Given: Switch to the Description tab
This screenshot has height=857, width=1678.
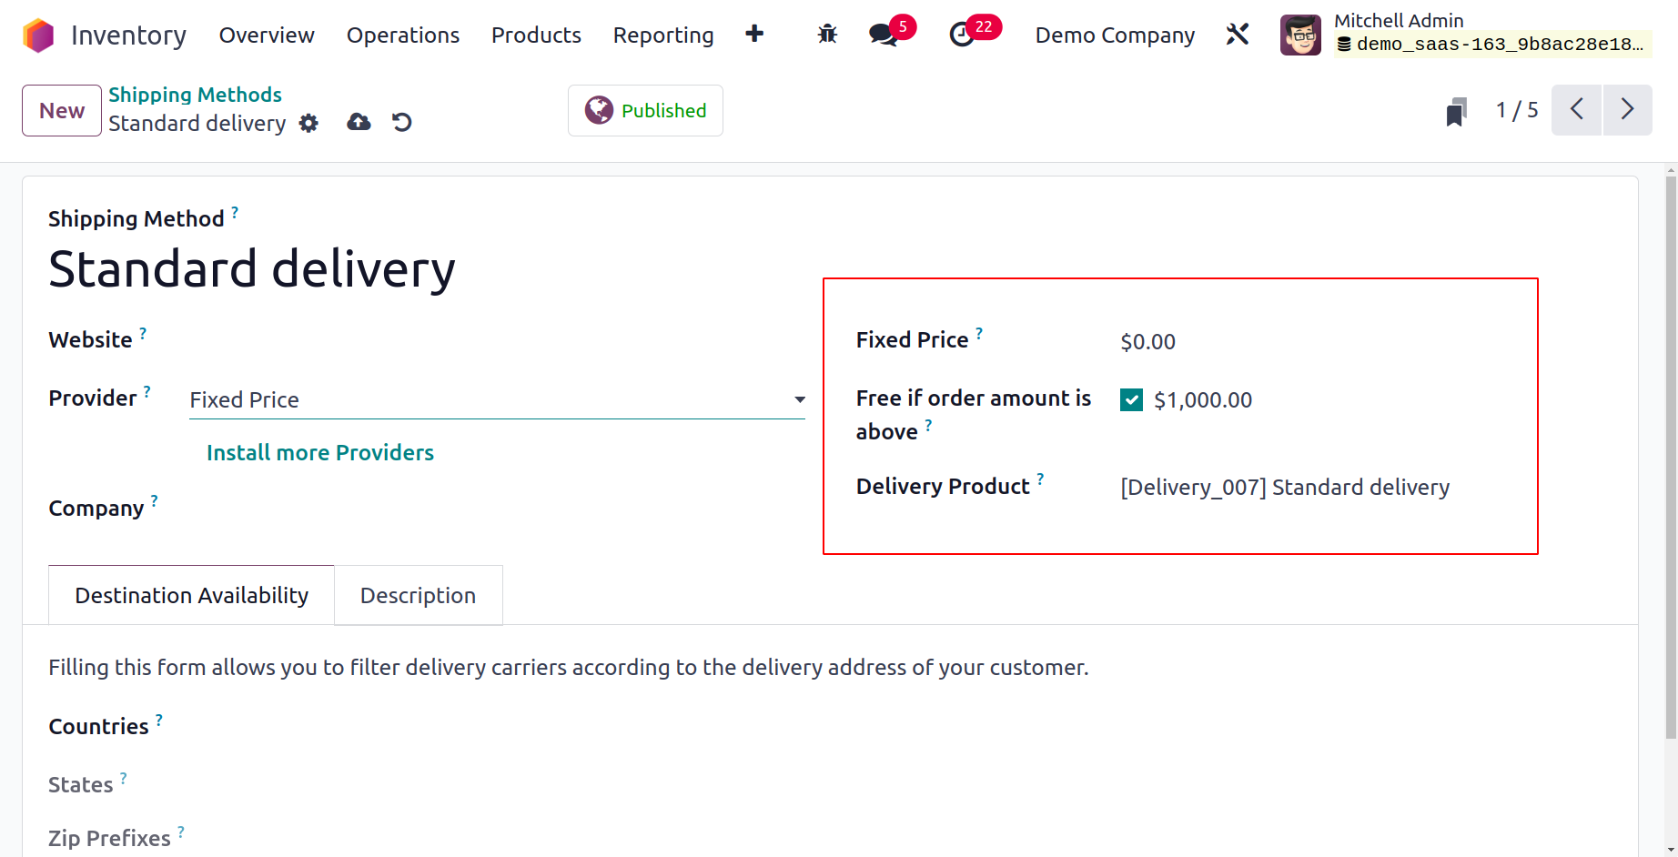Looking at the screenshot, I should tap(418, 596).
